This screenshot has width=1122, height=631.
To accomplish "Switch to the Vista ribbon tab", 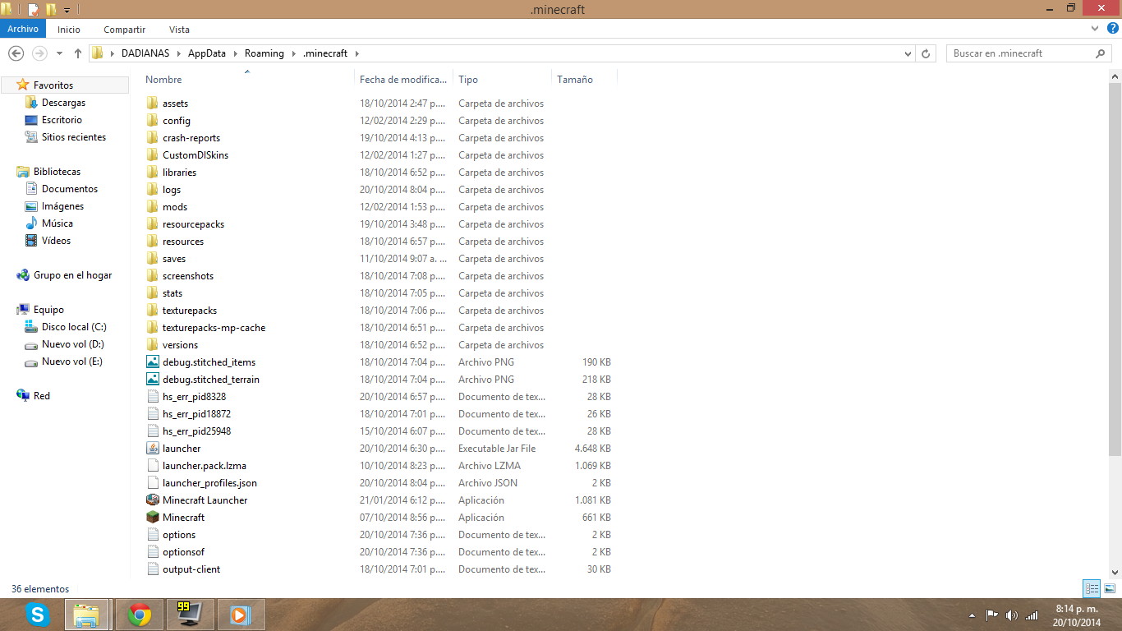I will tap(179, 29).
